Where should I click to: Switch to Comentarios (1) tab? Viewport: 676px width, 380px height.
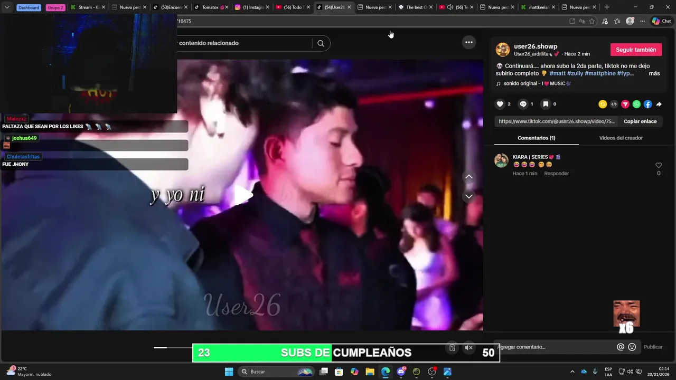[x=536, y=138]
